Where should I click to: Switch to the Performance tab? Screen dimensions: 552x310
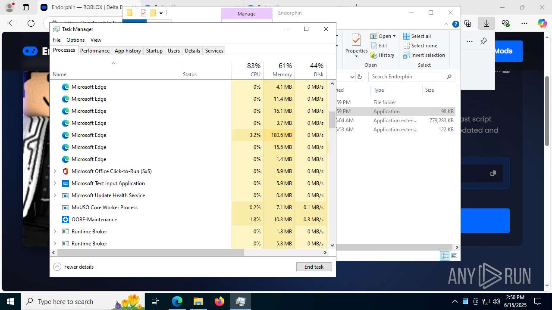[x=95, y=51]
